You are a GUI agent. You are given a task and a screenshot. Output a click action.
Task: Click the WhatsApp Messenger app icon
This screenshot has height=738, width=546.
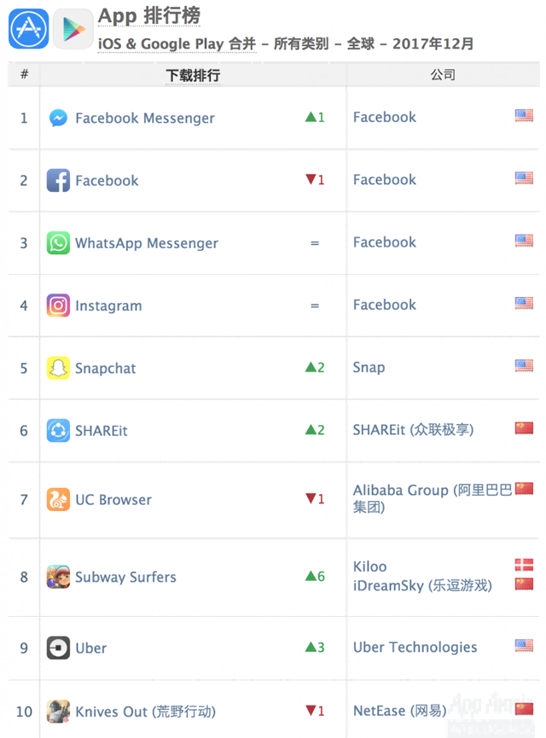[58, 243]
